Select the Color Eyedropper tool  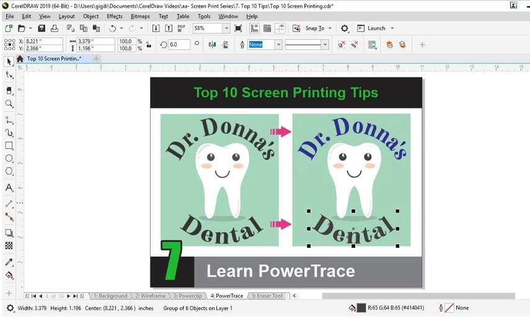coord(9,262)
